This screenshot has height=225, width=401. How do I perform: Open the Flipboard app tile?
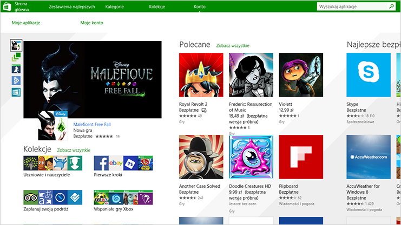pos(301,157)
